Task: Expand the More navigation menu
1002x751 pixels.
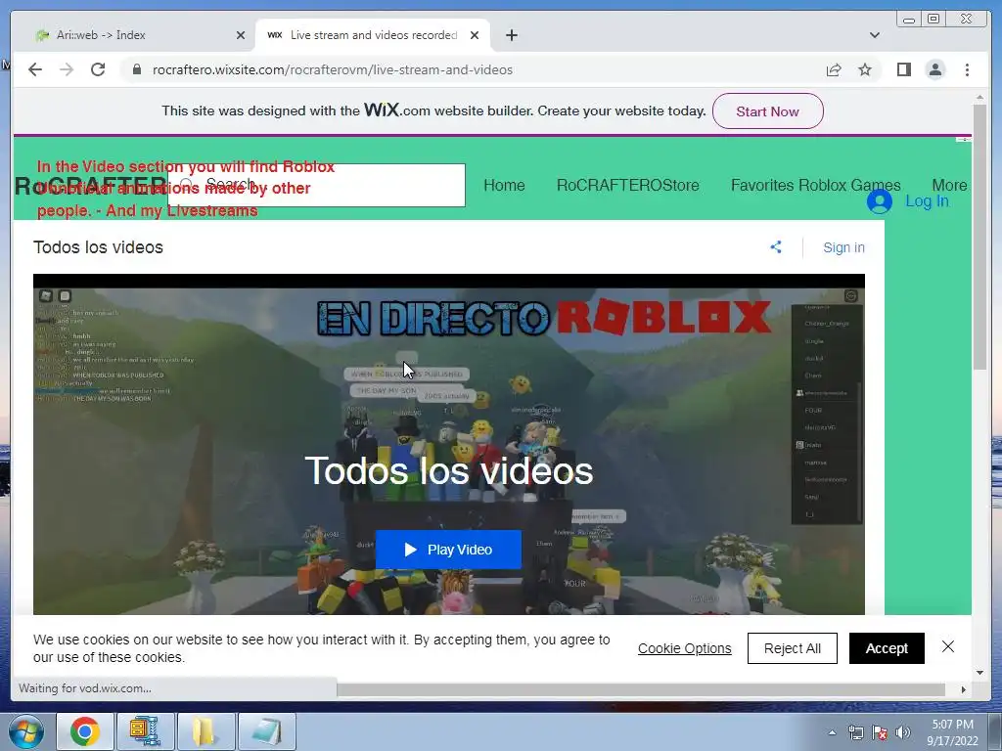Action: coord(949,185)
